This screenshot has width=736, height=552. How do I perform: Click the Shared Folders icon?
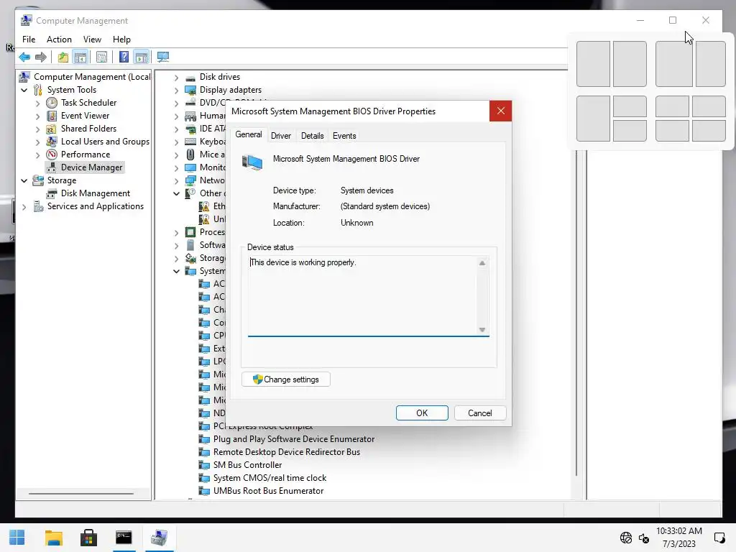52,129
